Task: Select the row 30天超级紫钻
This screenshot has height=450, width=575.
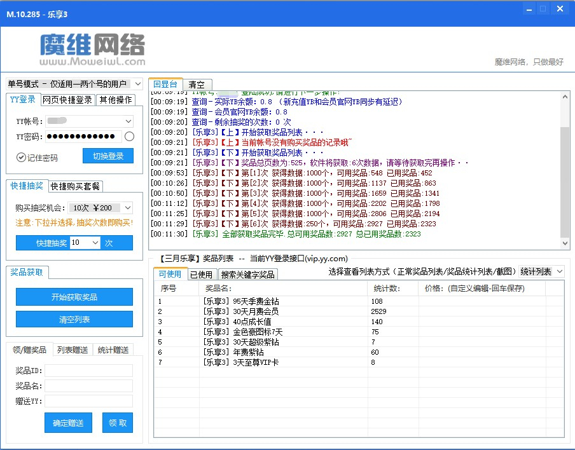Action: [x=359, y=342]
